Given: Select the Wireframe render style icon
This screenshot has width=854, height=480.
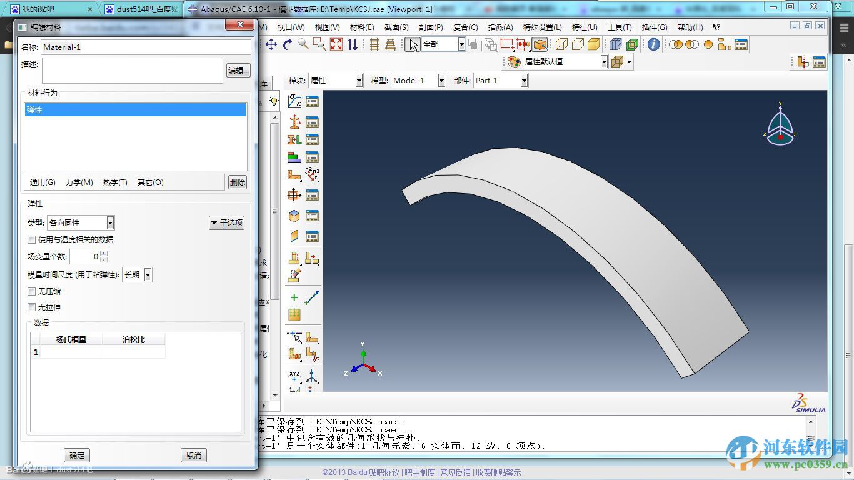Looking at the screenshot, I should coord(561,44).
